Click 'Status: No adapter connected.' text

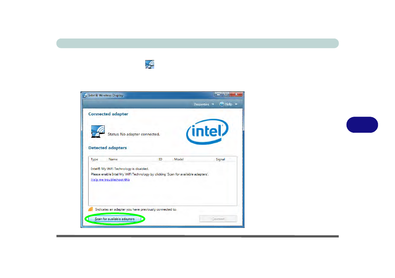click(x=134, y=134)
